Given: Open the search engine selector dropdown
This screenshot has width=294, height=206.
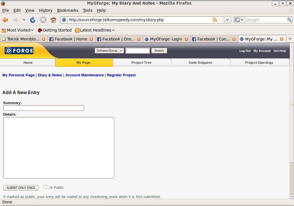Looking at the screenshot, I should click(239, 20).
